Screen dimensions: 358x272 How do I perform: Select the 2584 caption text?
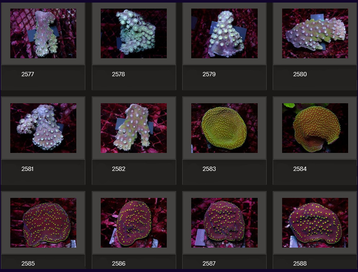point(300,169)
